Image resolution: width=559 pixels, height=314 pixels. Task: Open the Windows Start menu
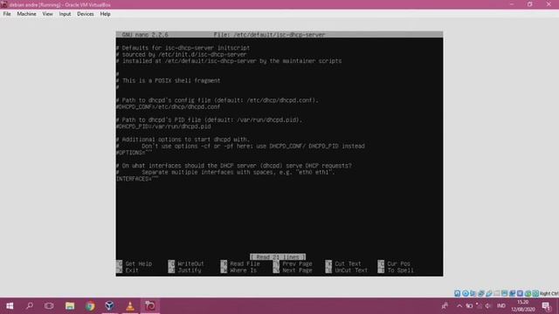pos(10,306)
